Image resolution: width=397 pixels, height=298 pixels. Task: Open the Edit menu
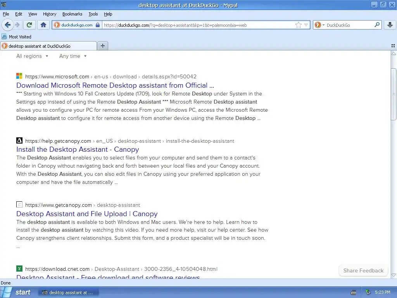pos(19,14)
